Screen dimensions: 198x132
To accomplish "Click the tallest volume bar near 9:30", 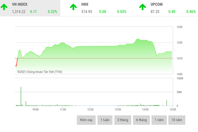I will pyautogui.click(x=21, y=96).
